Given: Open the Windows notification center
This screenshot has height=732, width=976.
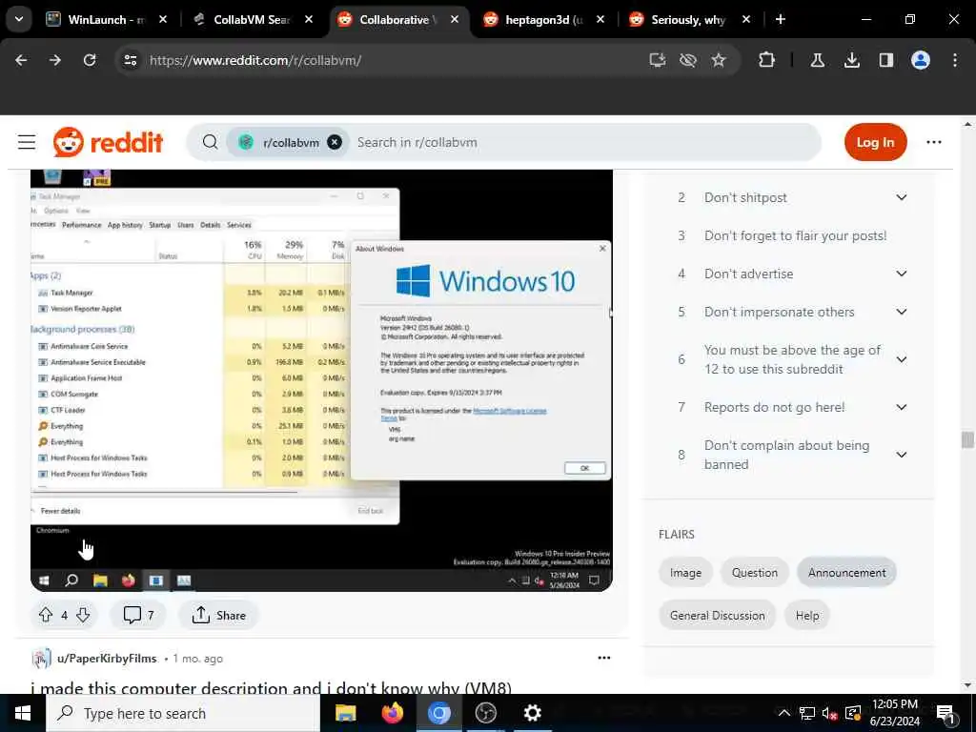Looking at the screenshot, I should pos(945,713).
